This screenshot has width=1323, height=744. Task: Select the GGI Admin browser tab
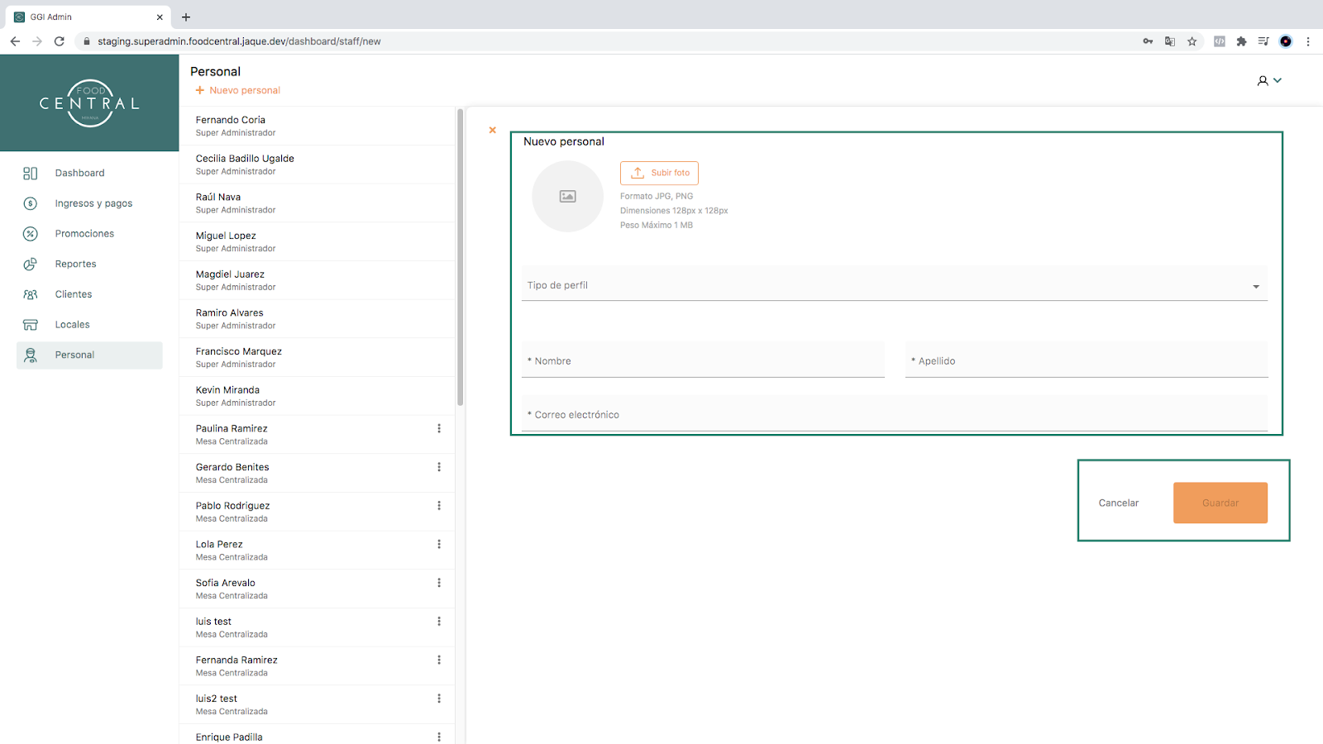[87, 17]
